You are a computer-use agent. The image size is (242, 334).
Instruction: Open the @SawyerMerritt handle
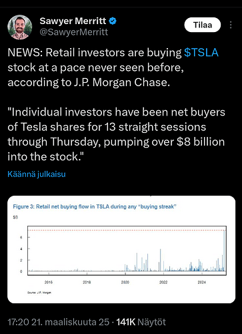[74, 32]
